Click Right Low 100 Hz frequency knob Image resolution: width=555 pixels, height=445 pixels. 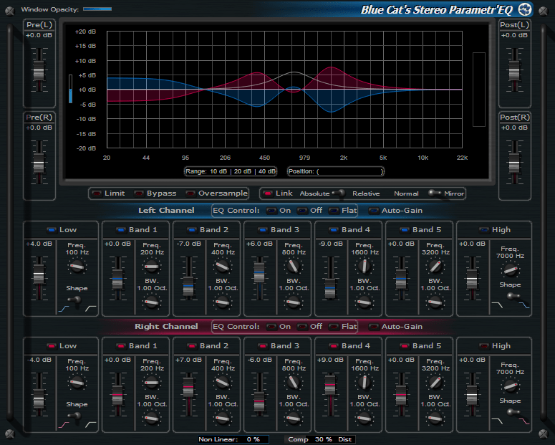(x=77, y=383)
